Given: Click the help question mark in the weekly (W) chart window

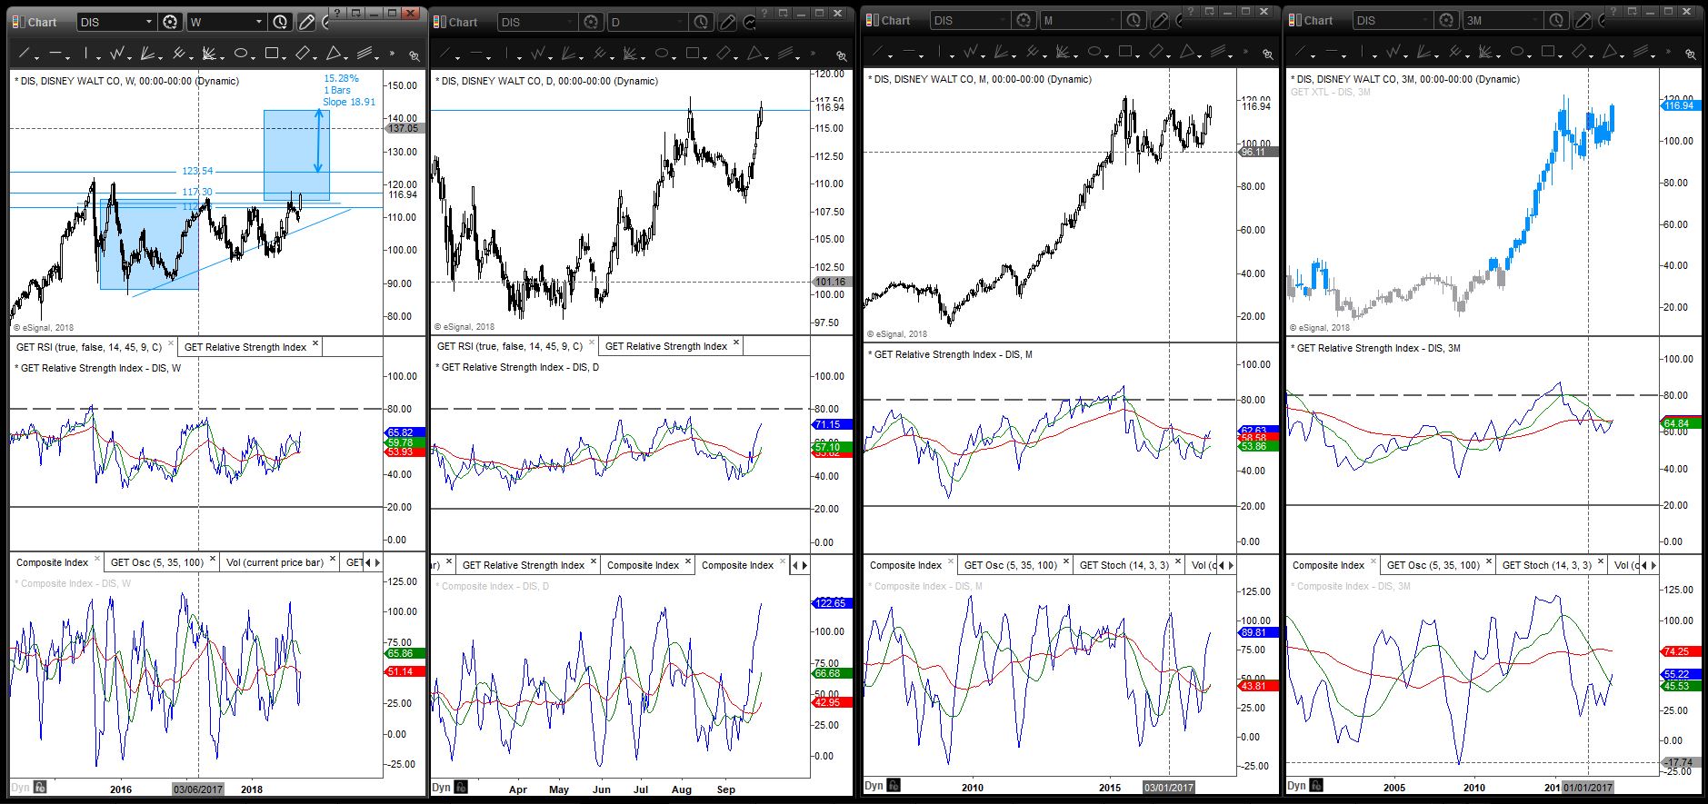Looking at the screenshot, I should click(335, 13).
